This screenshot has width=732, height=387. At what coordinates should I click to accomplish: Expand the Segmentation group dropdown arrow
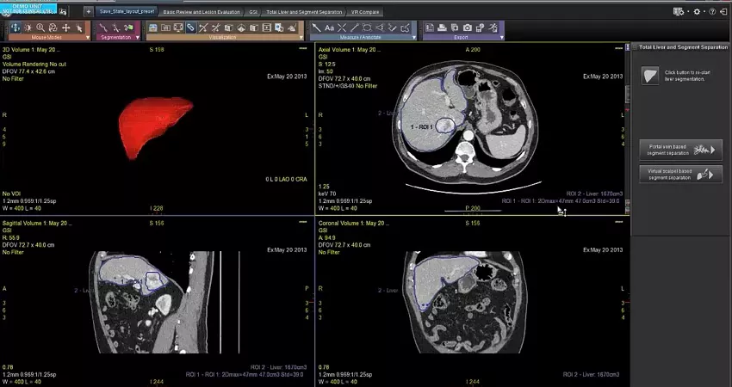click(137, 37)
